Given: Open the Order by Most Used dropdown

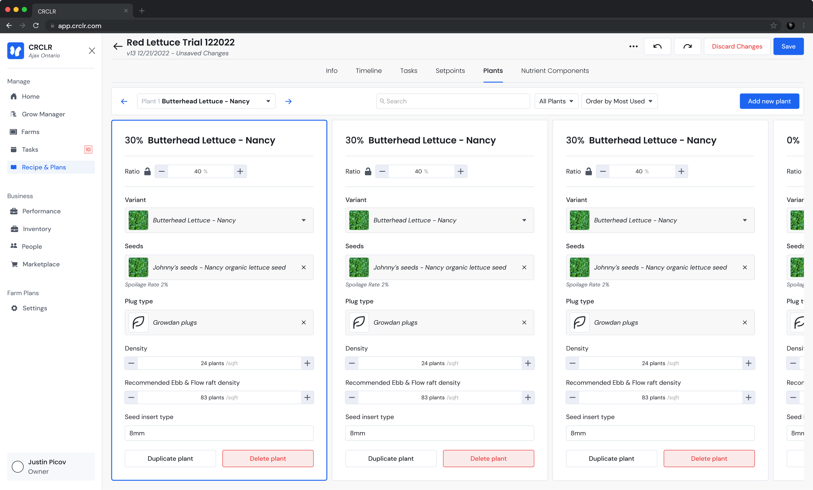Looking at the screenshot, I should [619, 101].
